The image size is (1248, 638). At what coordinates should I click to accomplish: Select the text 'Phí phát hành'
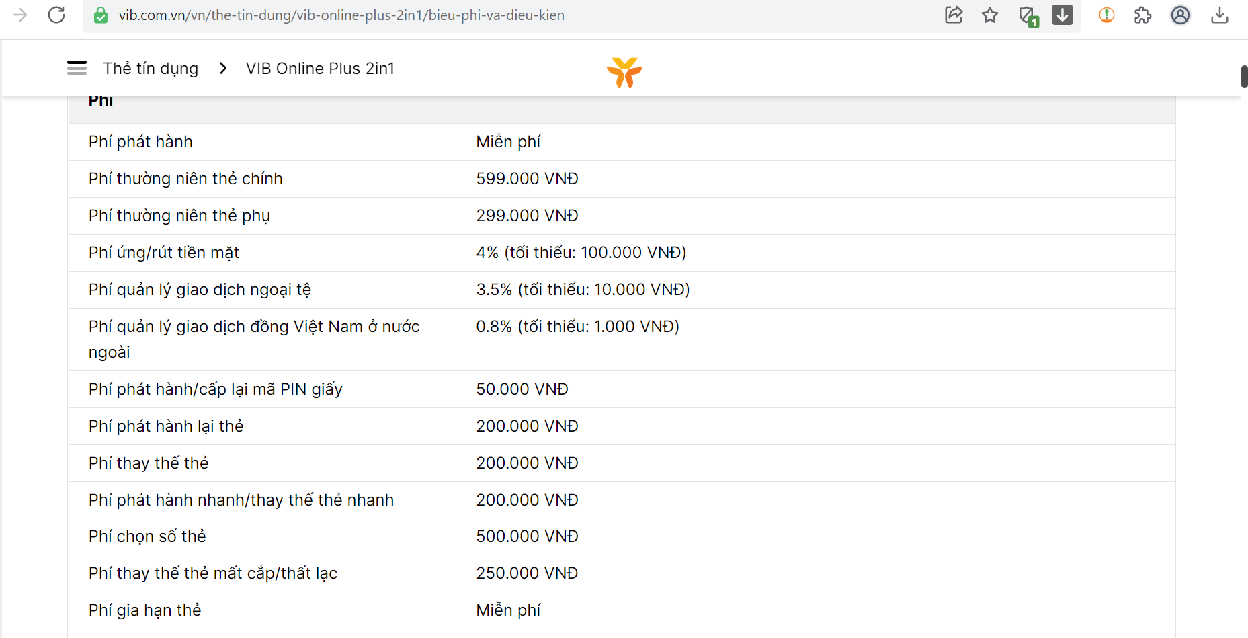coord(140,142)
